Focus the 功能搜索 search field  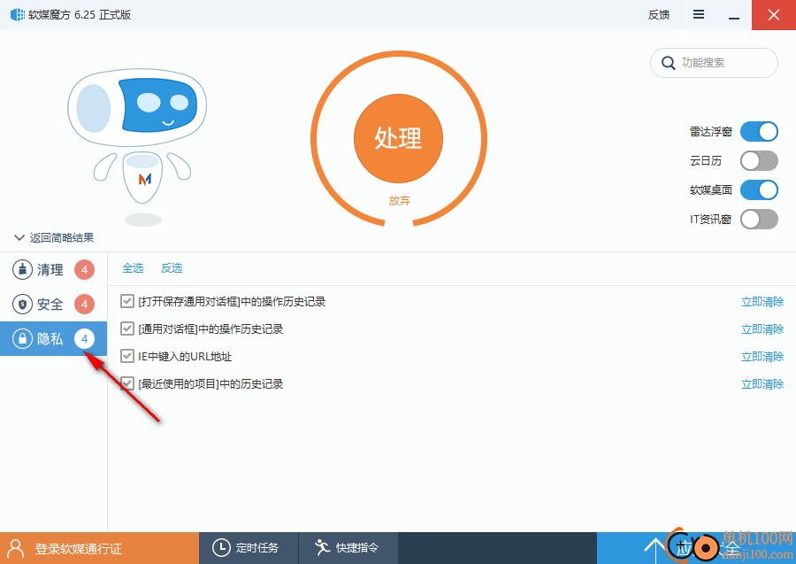point(714,63)
